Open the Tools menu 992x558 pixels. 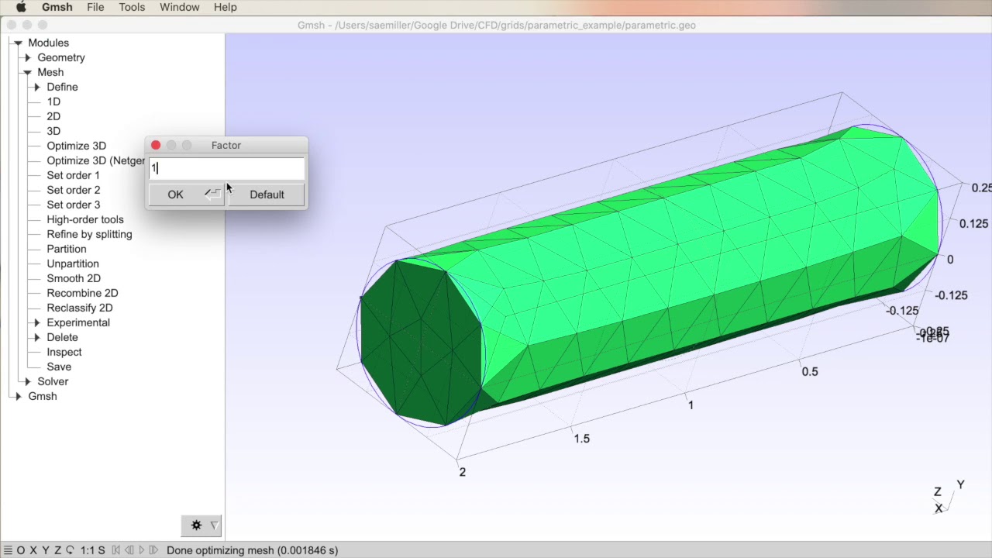[x=132, y=7]
